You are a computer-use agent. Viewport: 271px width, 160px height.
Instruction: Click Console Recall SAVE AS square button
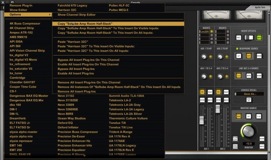point(249,100)
